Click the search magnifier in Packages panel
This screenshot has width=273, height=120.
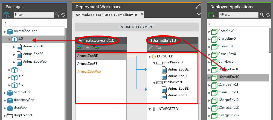tap(57, 14)
